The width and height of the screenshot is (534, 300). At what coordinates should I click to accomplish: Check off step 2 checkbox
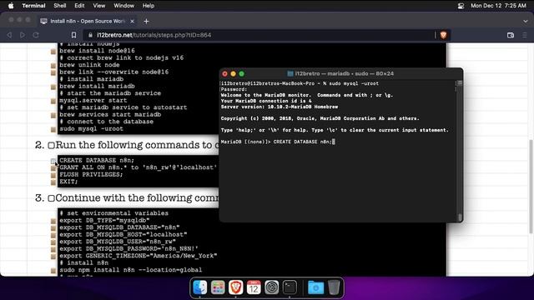[x=51, y=146]
